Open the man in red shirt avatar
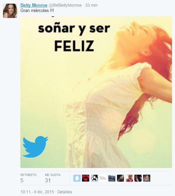Screen dimensions: 175x196 click(129, 178)
